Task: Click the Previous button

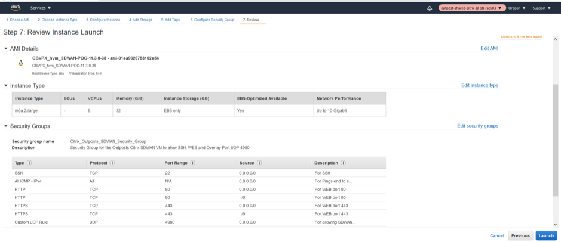Action: [x=520, y=235]
